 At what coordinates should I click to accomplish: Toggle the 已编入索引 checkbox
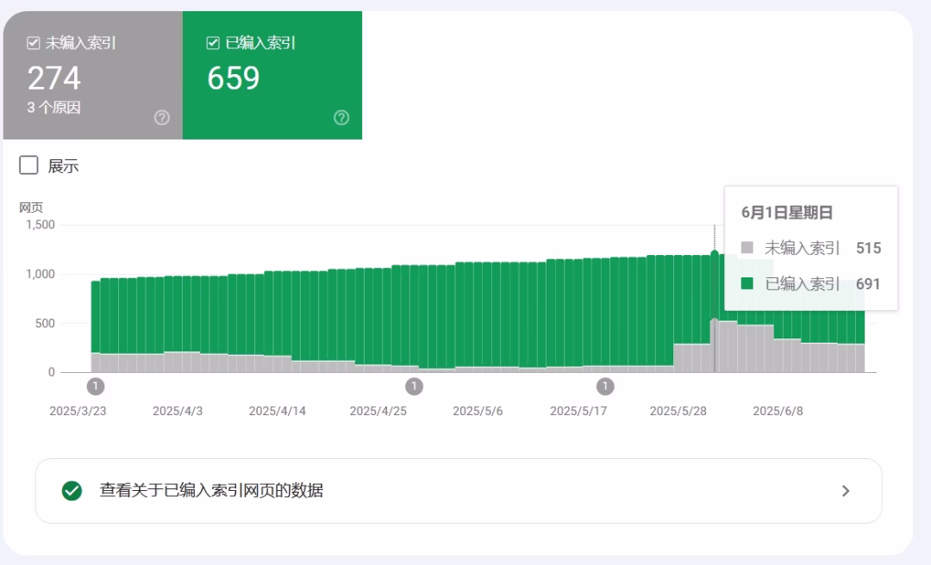tap(213, 43)
